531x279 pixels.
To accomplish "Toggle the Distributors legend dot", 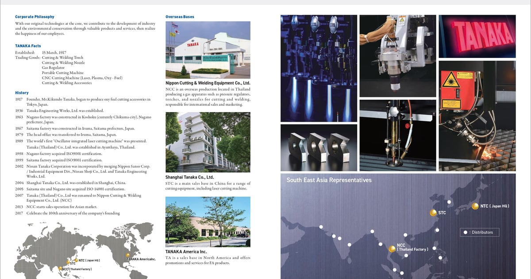I will coord(465,232).
